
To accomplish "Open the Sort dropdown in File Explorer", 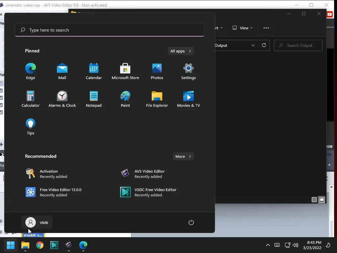I will (x=219, y=28).
